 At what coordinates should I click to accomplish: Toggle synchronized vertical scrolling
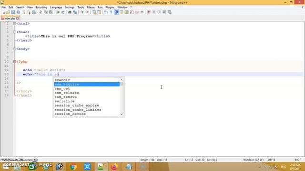(x=94, y=12)
